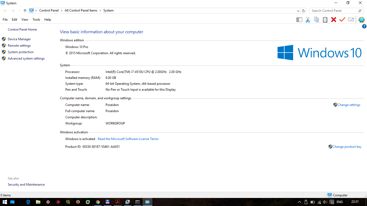367x206 pixels.
Task: Open Read the Microsoft Software License Terms
Action: [128, 139]
